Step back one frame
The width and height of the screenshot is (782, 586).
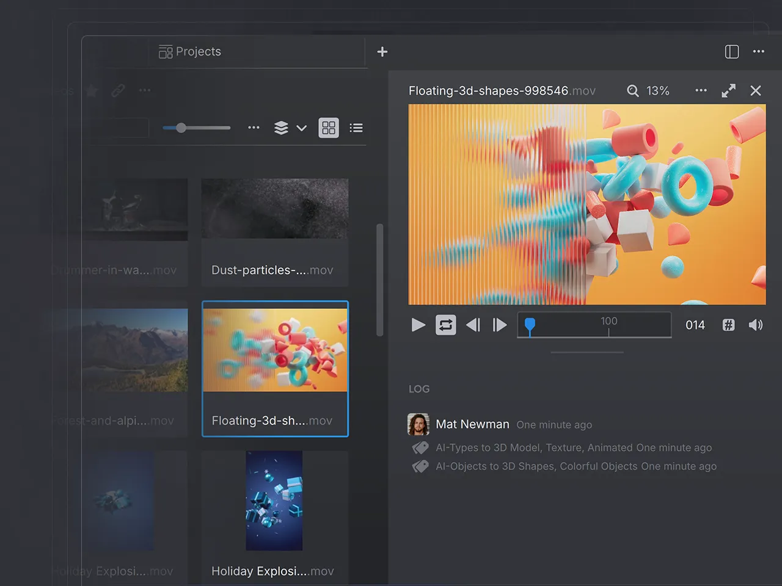(x=473, y=325)
